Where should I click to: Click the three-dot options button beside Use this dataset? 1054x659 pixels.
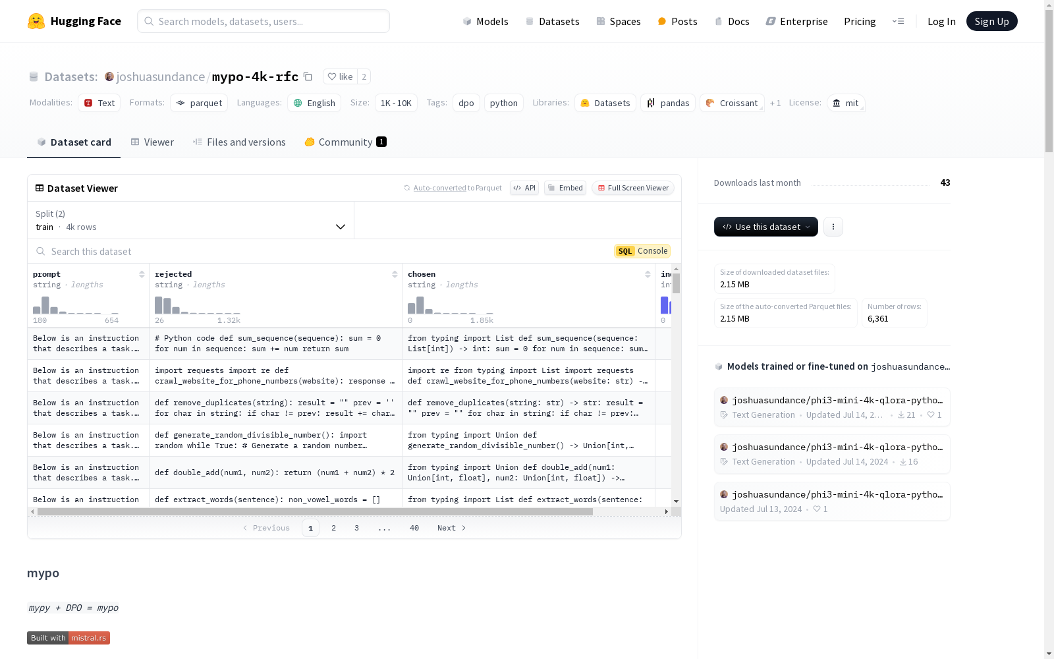pyautogui.click(x=833, y=227)
